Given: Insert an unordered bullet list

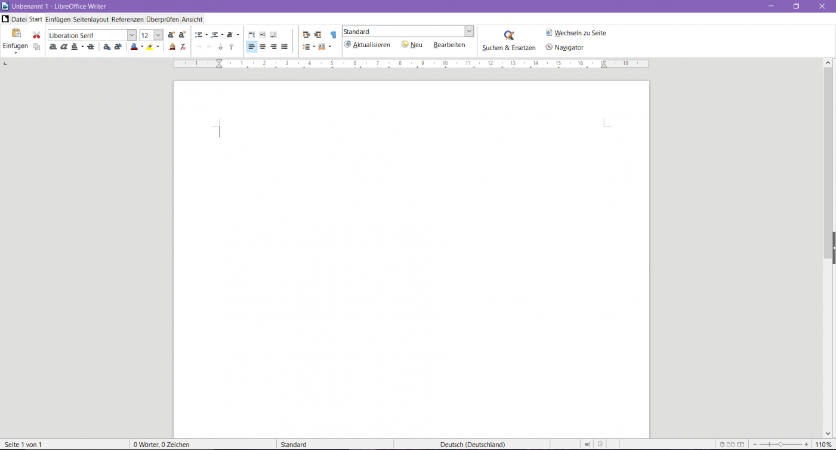Looking at the screenshot, I should [x=199, y=35].
